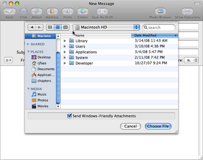Click the Cancel button

(x=131, y=126)
